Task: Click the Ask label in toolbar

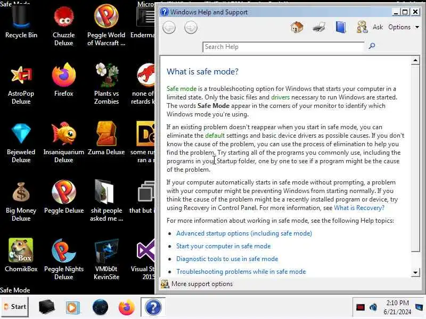Action: click(x=378, y=27)
